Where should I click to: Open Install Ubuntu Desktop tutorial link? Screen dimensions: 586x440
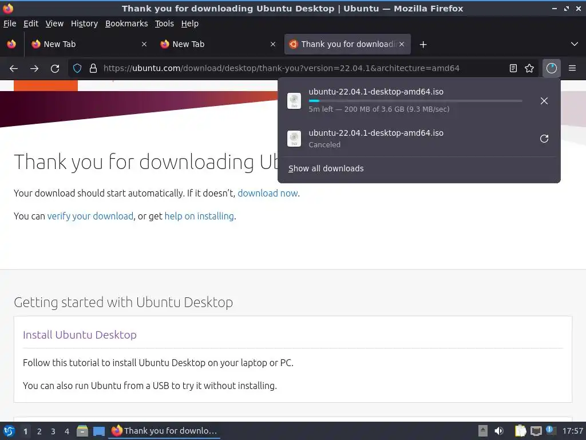pos(80,335)
